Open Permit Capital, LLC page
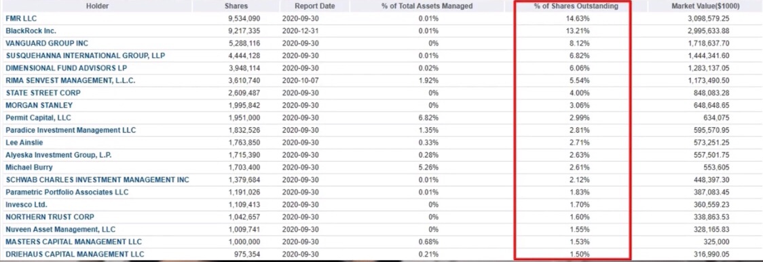The width and height of the screenshot is (763, 262). pyautogui.click(x=39, y=118)
